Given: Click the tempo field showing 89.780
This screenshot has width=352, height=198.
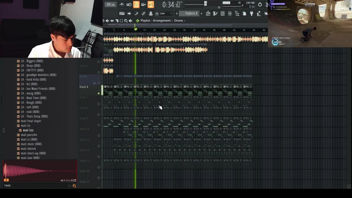Looking at the screenshot, I should (111, 5).
